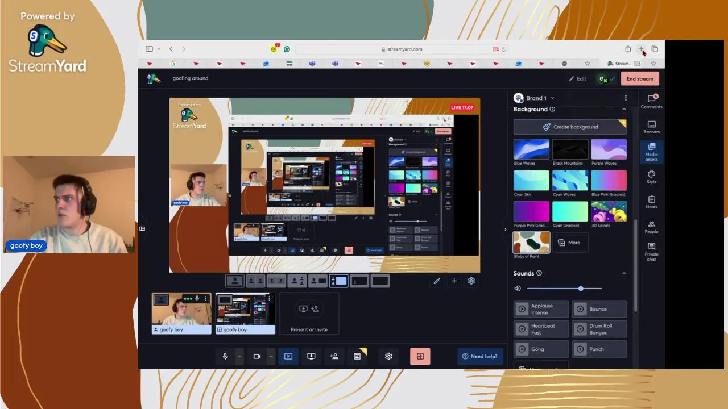Select the 3D Spirals background
Screen dimensions: 728x409
pos(609,211)
